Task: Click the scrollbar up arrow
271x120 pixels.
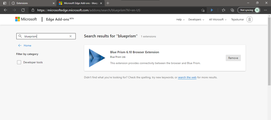Action: tap(269, 16)
